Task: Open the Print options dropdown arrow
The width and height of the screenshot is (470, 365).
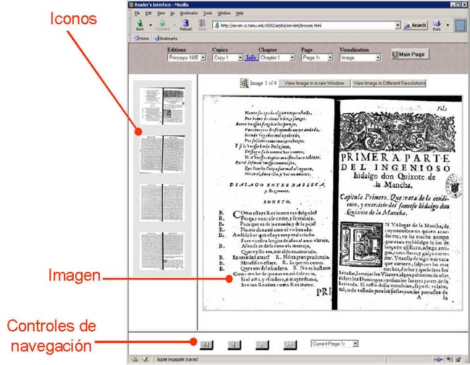Action: [448, 25]
